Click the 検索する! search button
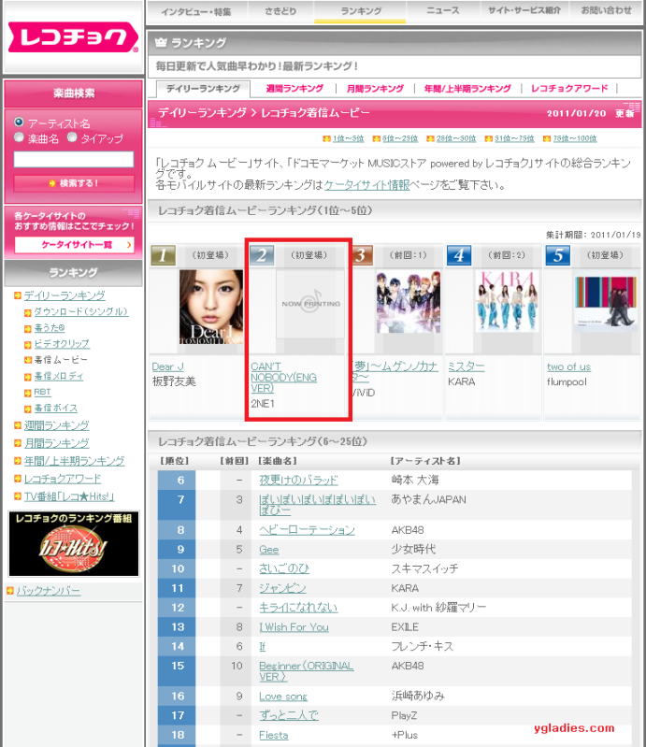646x747 pixels. click(x=74, y=183)
